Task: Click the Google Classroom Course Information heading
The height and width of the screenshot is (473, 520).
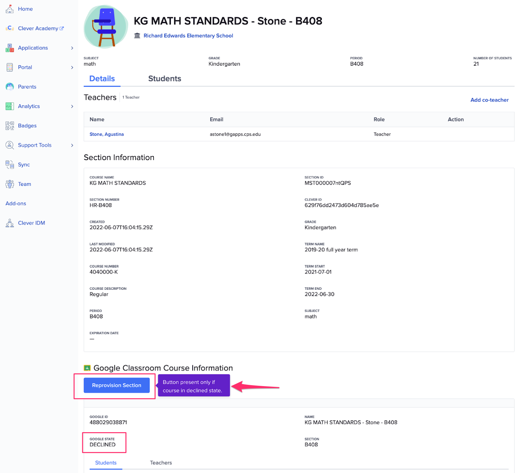Action: click(163, 368)
